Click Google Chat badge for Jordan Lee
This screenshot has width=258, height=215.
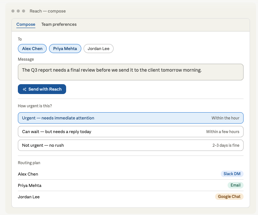229,196
